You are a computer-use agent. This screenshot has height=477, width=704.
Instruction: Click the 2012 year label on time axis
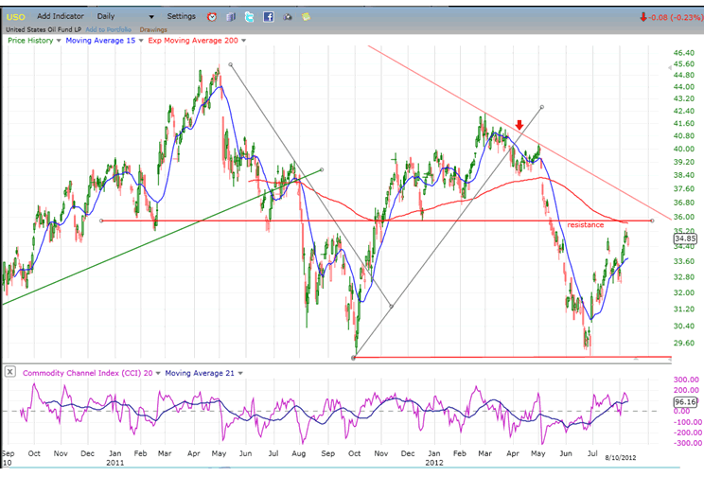click(x=434, y=462)
